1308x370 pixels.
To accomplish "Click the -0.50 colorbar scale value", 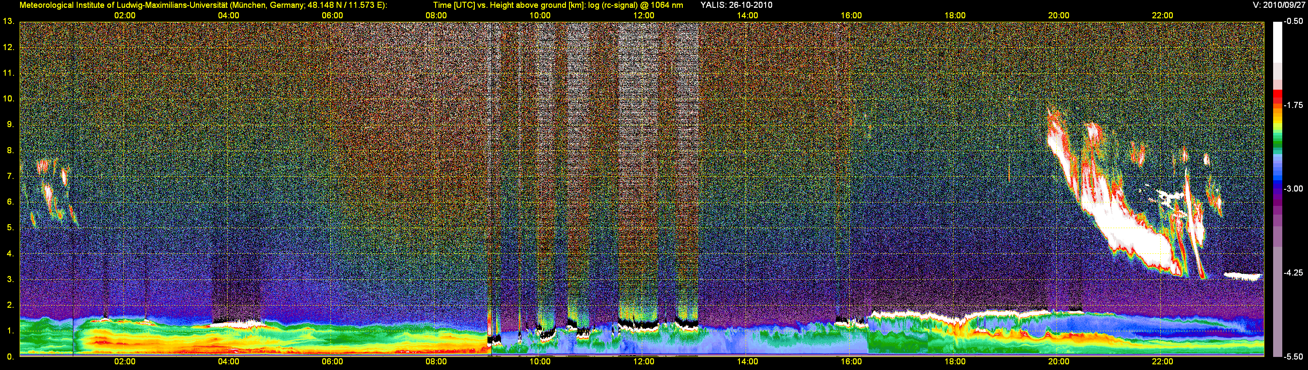I will point(1293,21).
